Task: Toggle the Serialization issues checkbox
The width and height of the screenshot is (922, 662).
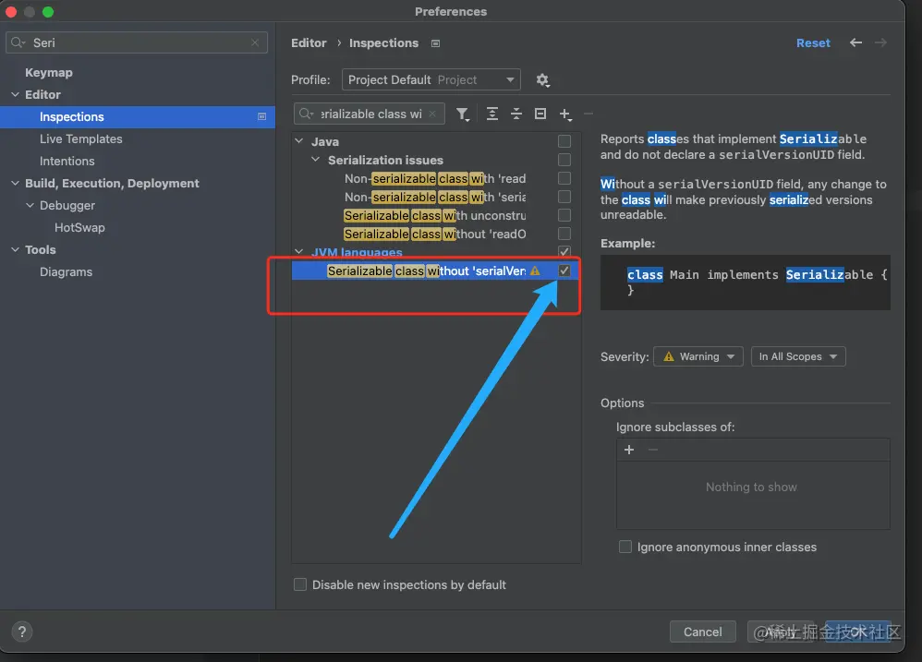Action: pyautogui.click(x=564, y=160)
